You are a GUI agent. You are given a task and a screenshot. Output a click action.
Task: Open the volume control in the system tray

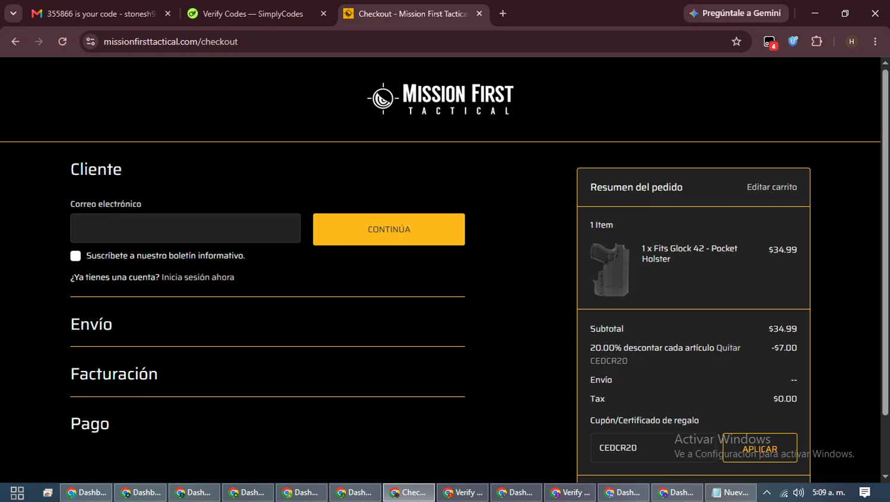point(799,493)
